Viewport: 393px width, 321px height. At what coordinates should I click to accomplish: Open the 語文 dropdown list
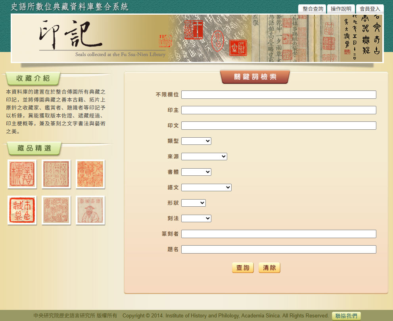(206, 187)
